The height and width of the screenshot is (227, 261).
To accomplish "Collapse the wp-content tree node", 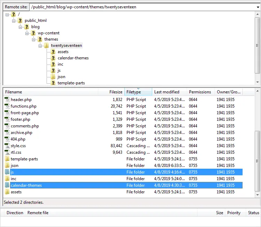I will [x=27, y=33].
